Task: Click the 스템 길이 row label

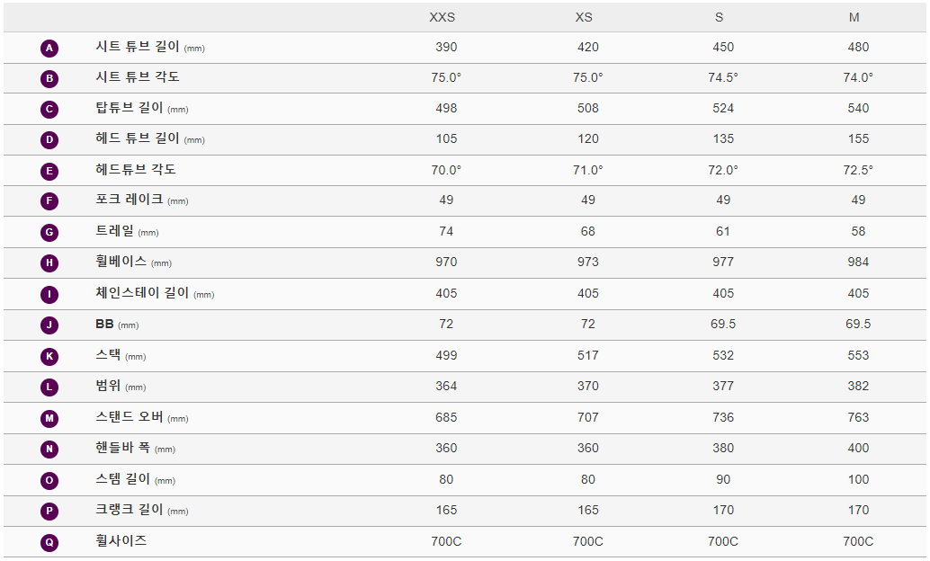Action: point(123,479)
